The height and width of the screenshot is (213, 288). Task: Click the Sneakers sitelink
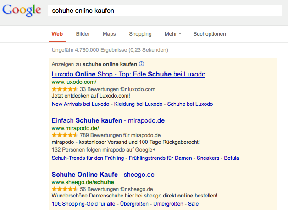point(208,158)
